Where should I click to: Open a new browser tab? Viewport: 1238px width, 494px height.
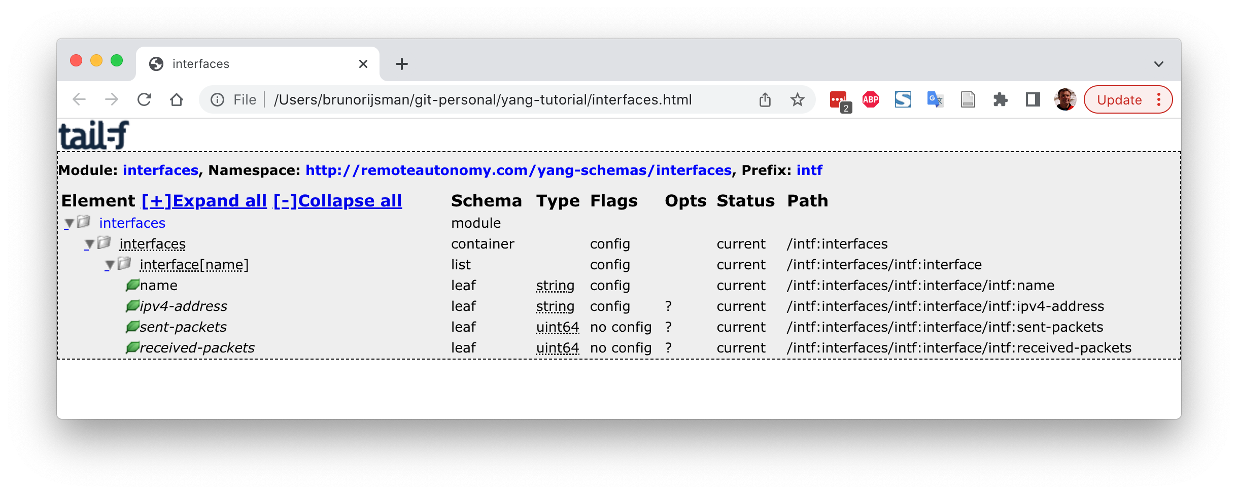[x=401, y=64]
